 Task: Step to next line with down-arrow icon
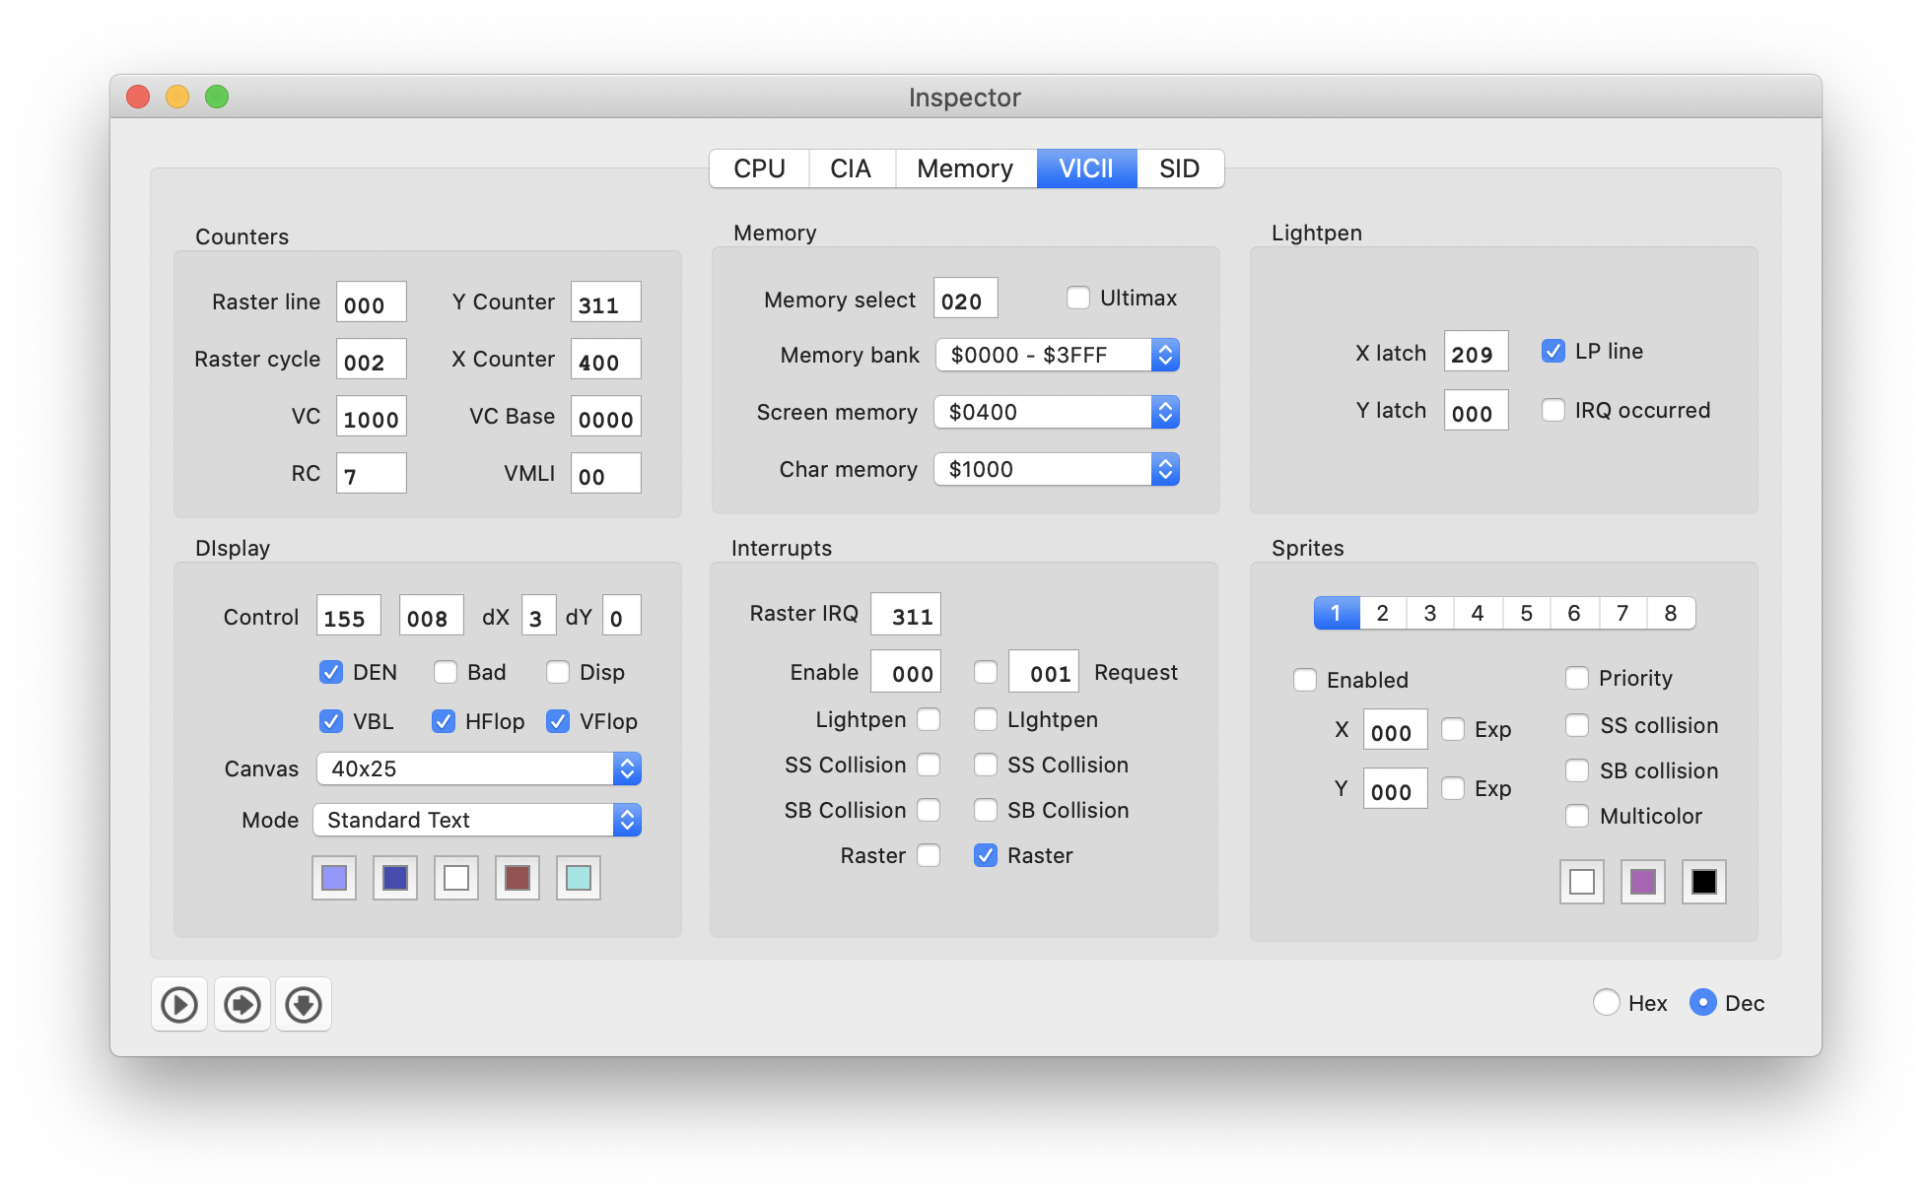[304, 1004]
